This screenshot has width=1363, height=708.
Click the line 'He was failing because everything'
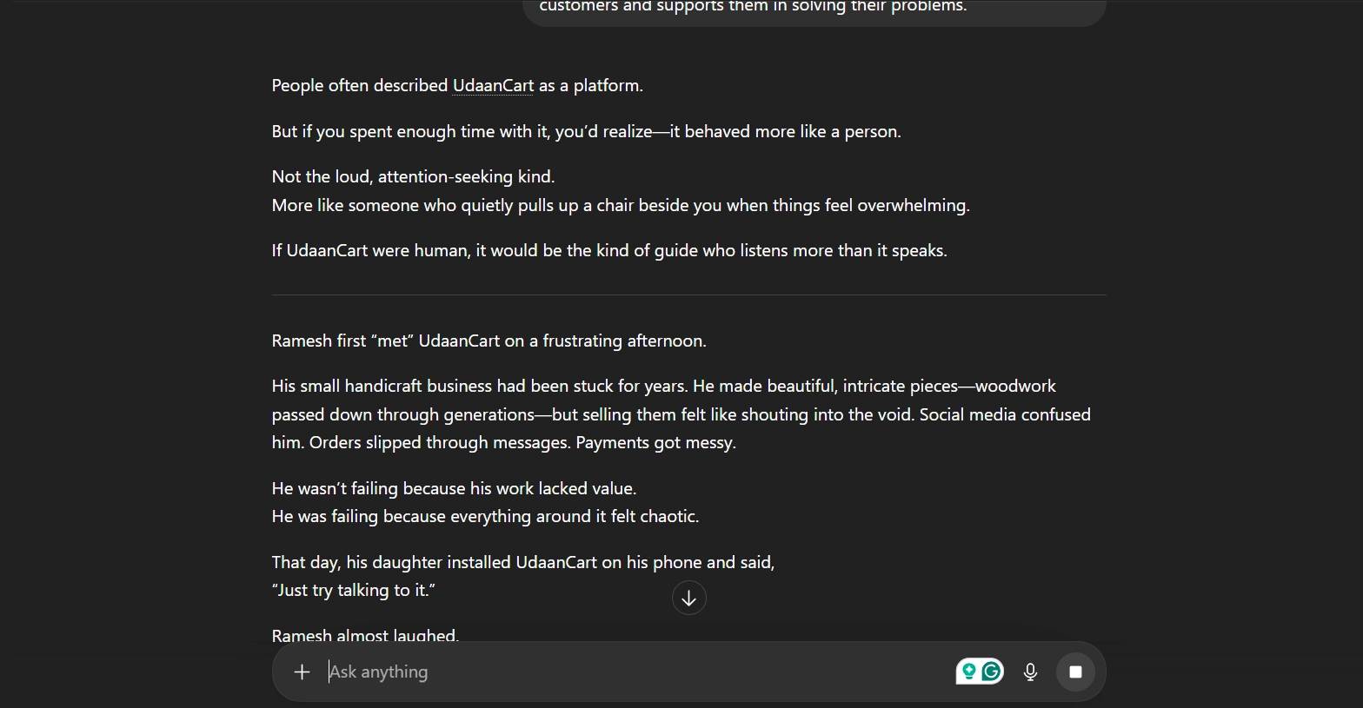(x=485, y=516)
